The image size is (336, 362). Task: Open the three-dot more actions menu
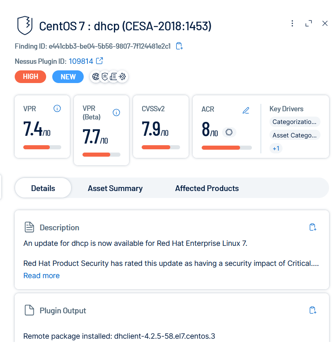pyautogui.click(x=292, y=23)
